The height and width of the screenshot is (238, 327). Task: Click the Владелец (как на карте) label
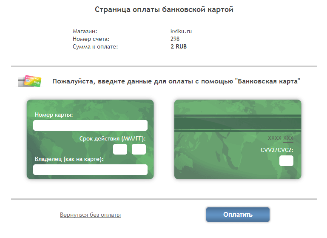tap(69, 159)
